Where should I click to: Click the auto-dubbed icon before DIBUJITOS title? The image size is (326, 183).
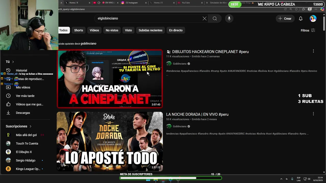[169, 52]
